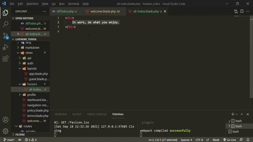Viewport: 253px width, 142px height.
Task: Open notifications bell in status bar
Action: [x=248, y=140]
